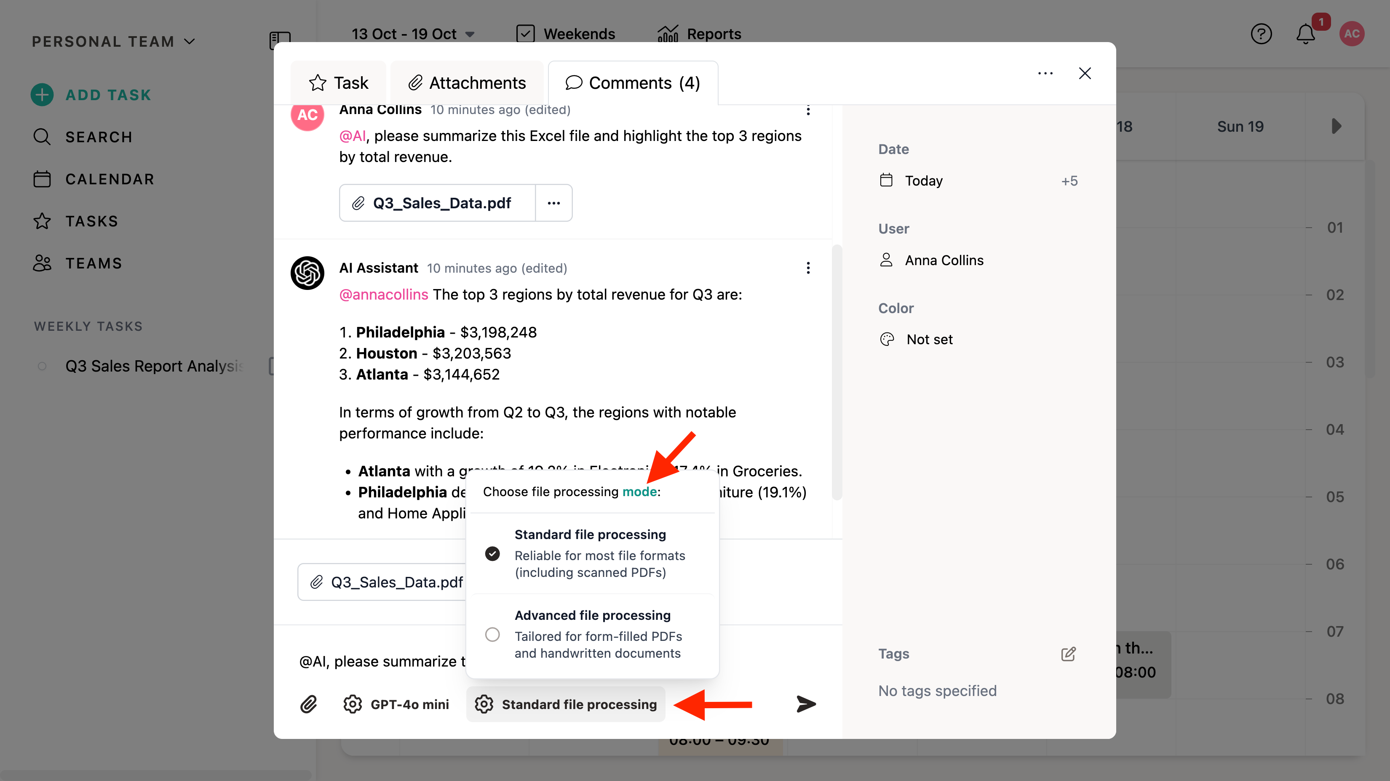The width and height of the screenshot is (1390, 781).
Task: Click the Standard file processing button
Action: (x=566, y=704)
